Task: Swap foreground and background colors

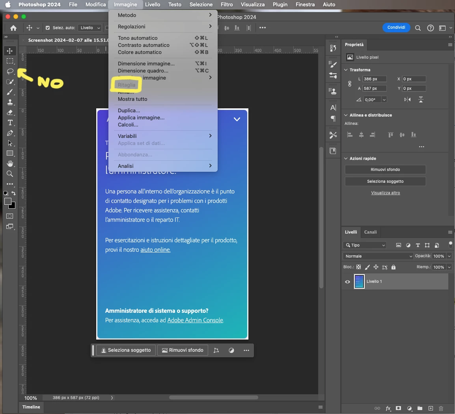Action: coord(13,193)
